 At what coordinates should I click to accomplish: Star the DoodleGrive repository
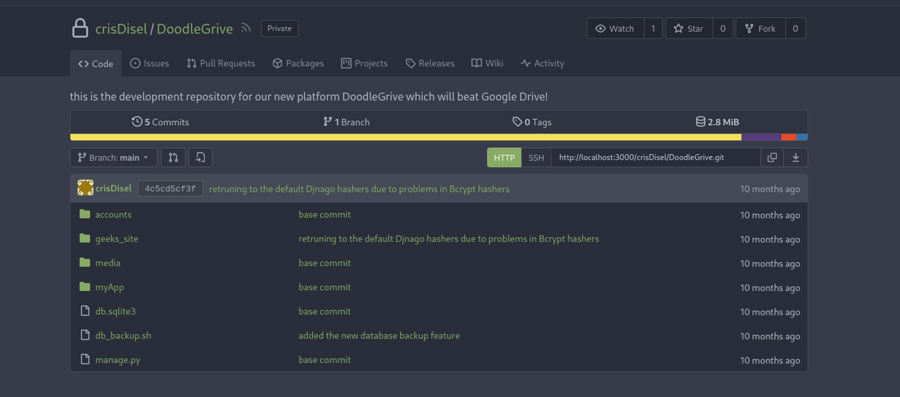[689, 28]
